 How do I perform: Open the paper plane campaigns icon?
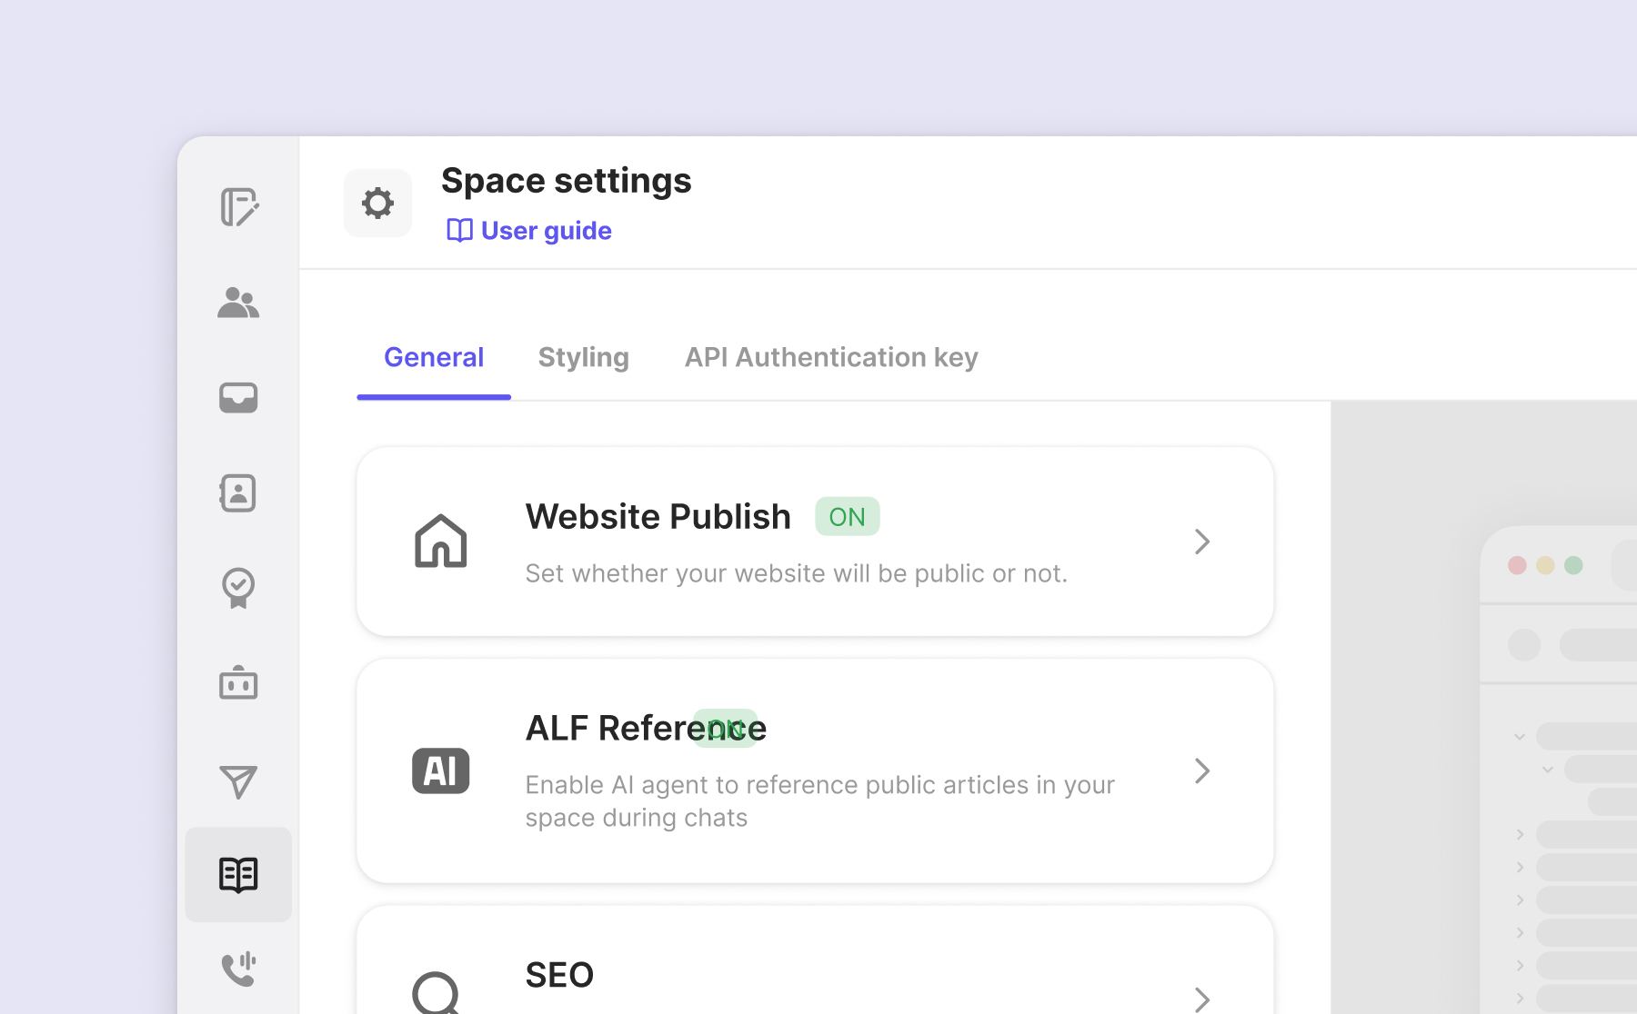pos(238,781)
